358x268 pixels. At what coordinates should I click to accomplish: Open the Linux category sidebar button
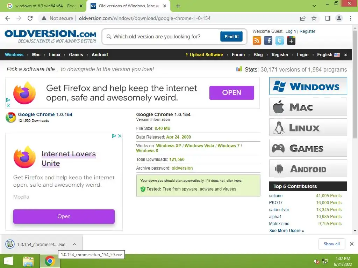pyautogui.click(x=308, y=127)
